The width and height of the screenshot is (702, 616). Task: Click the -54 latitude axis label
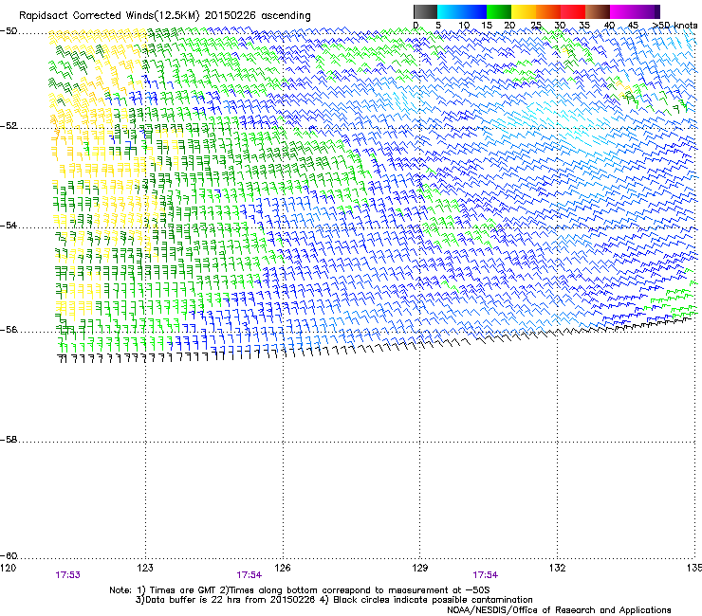tap(9, 226)
